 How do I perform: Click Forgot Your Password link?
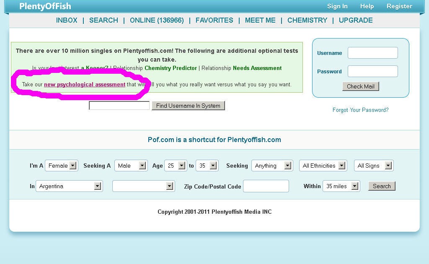360,110
